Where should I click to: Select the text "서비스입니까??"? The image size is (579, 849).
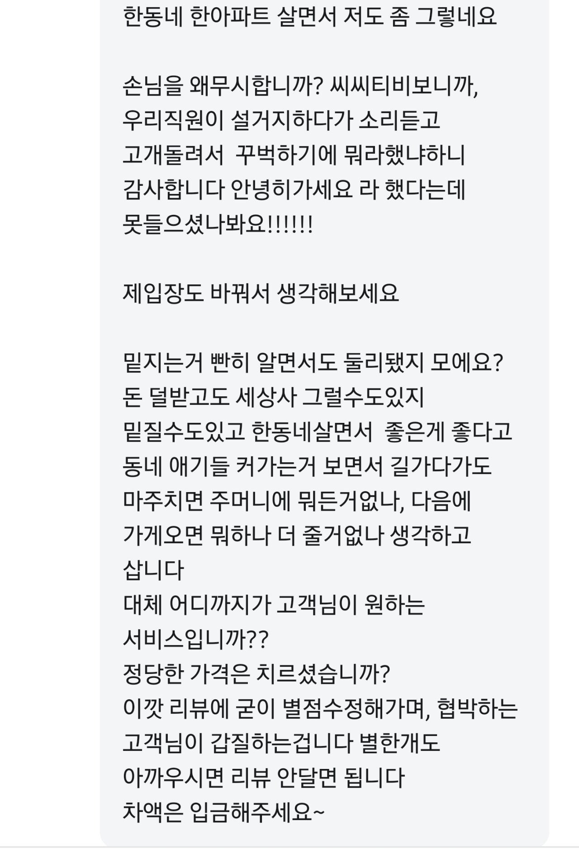(196, 640)
